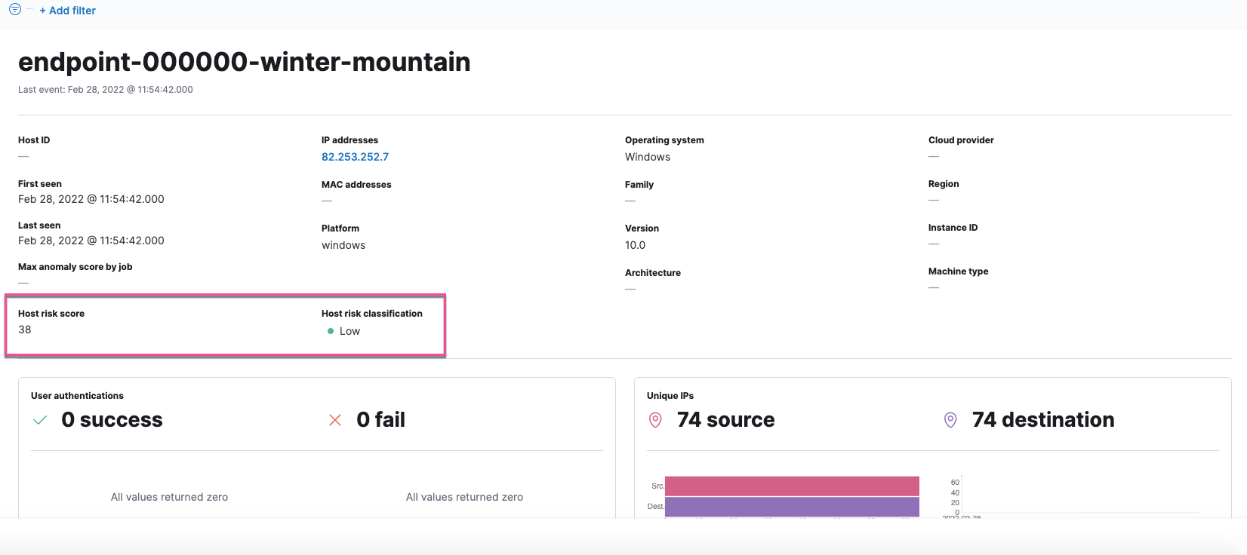
Task: Click the Version 10.0 value
Action: pos(635,245)
